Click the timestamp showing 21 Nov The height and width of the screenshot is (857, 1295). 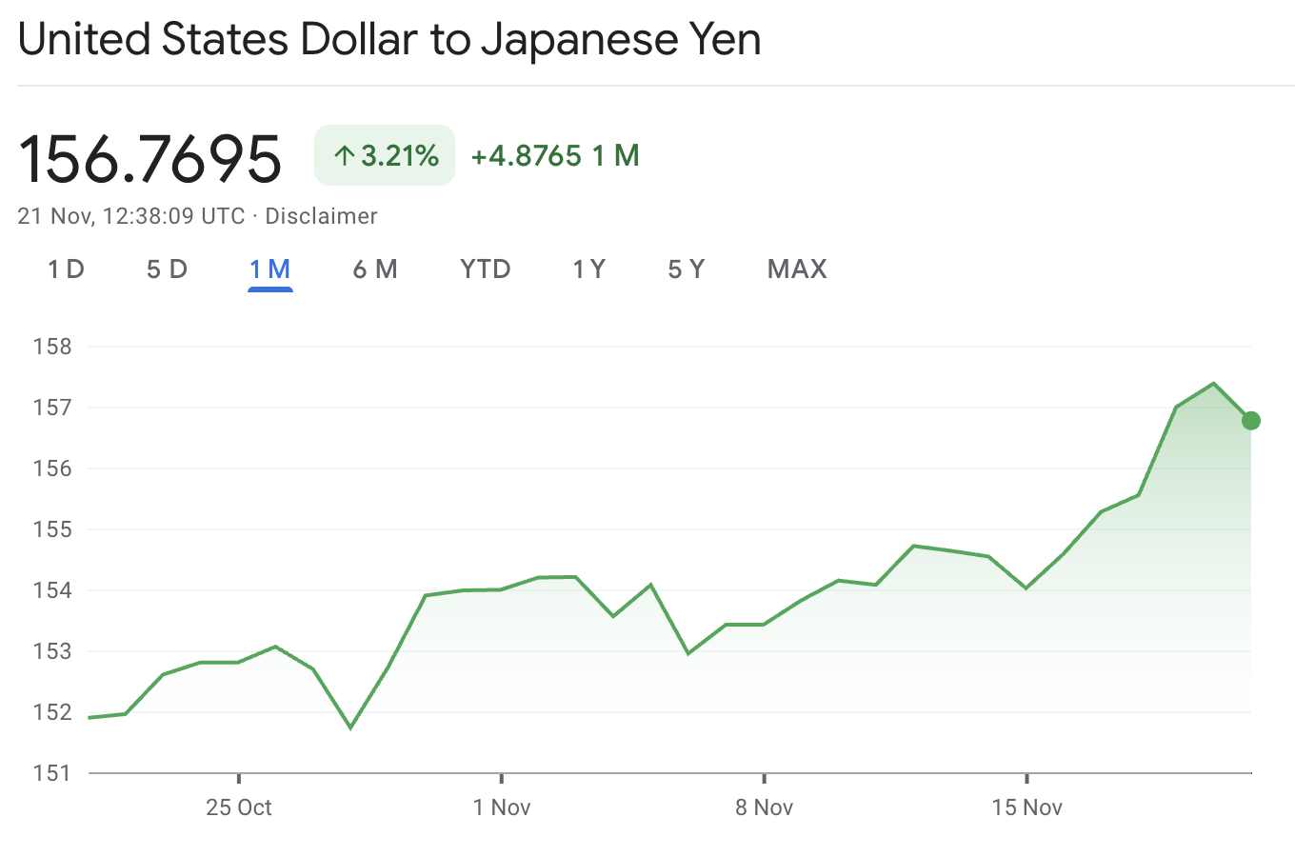(x=130, y=216)
